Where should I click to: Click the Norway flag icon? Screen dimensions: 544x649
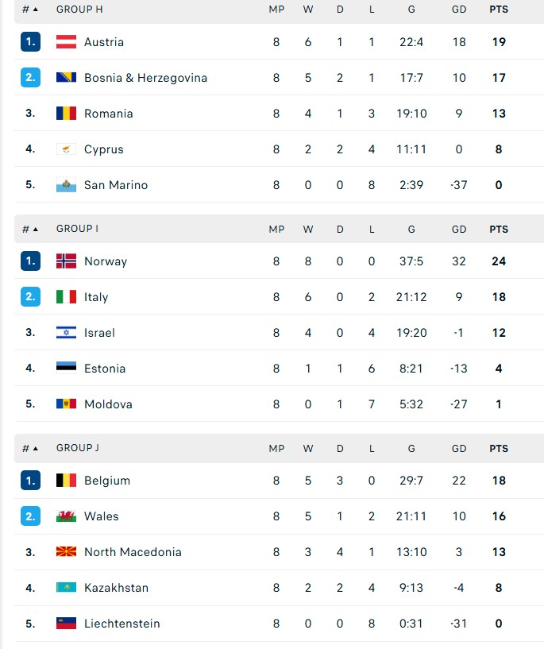coord(66,261)
